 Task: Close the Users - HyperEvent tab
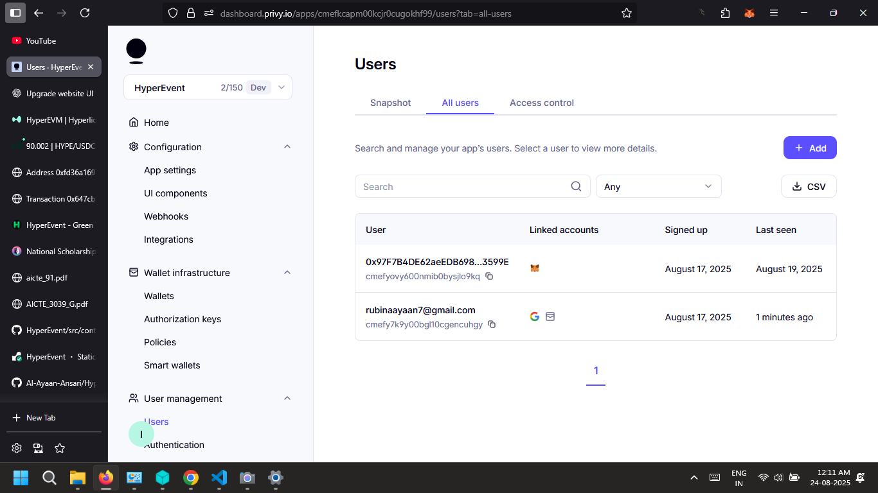coord(91,67)
